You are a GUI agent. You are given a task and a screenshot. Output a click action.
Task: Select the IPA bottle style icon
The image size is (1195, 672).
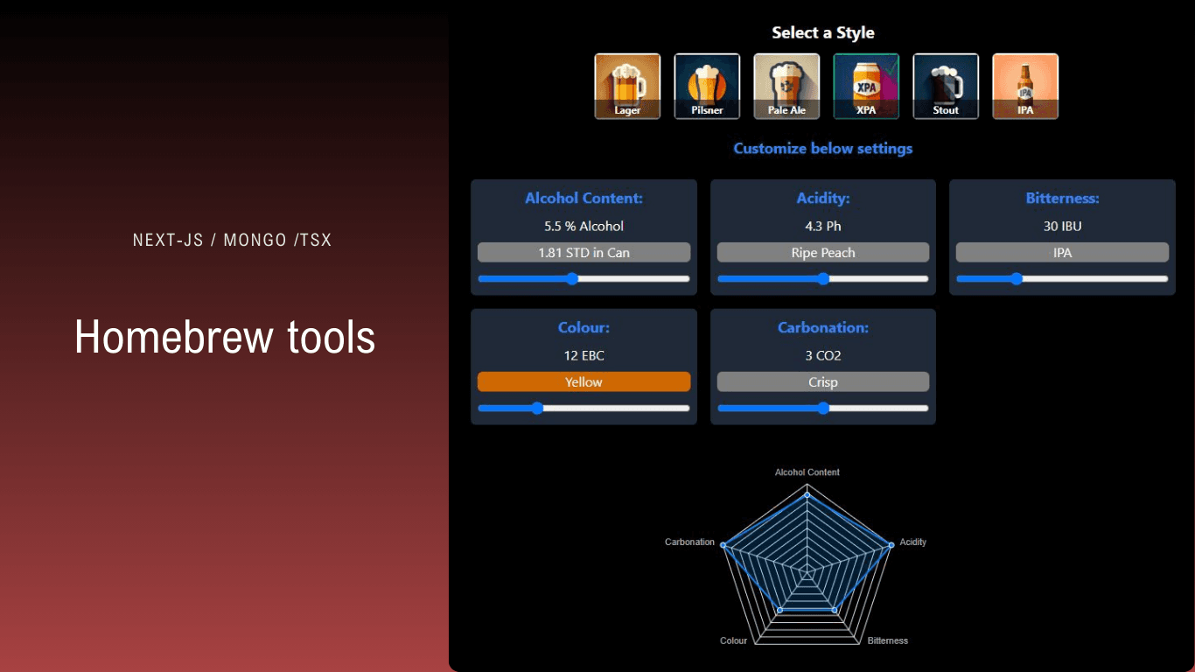(x=1024, y=86)
